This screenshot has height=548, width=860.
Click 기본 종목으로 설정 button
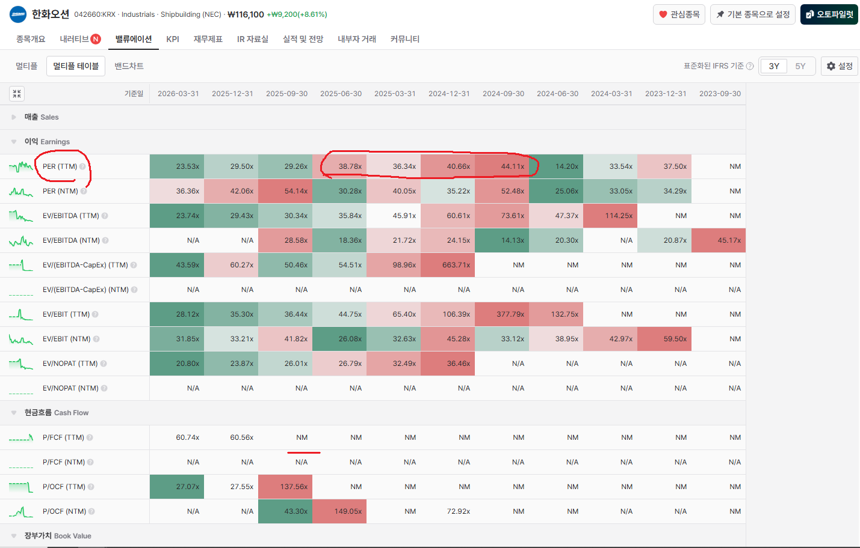[x=753, y=14]
